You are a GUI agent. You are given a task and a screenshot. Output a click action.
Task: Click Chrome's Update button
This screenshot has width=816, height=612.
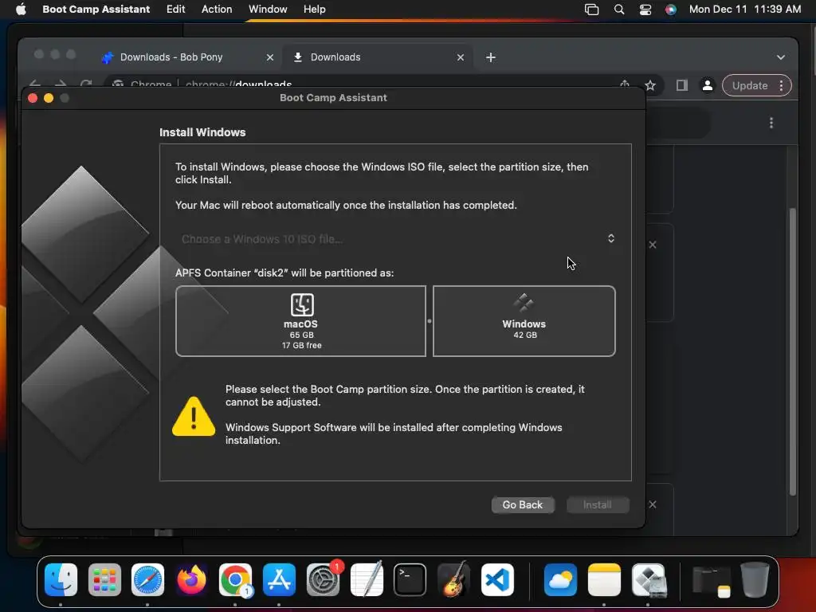[750, 85]
